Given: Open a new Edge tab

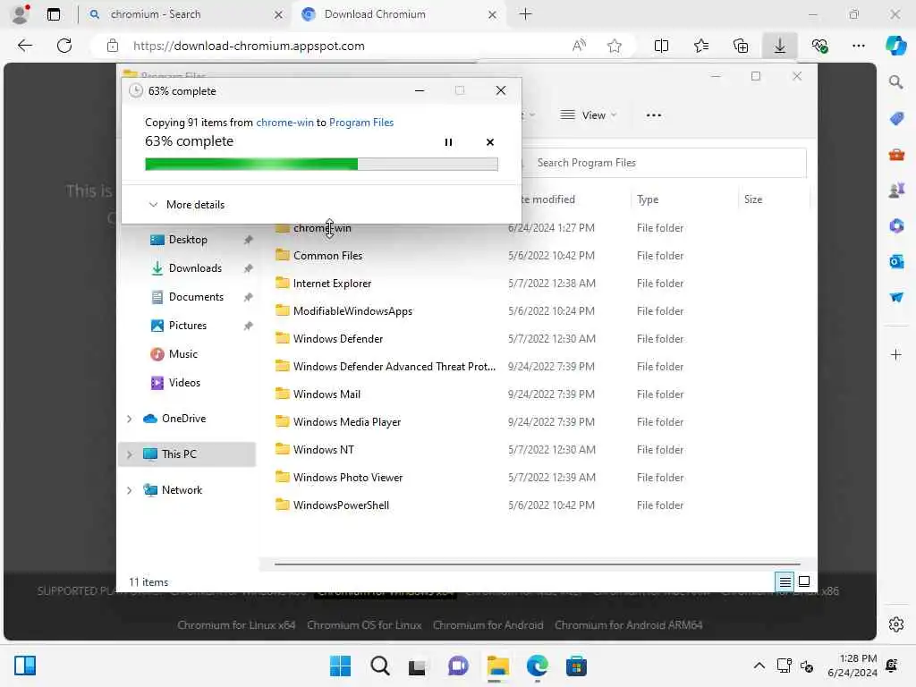Looking at the screenshot, I should (525, 14).
